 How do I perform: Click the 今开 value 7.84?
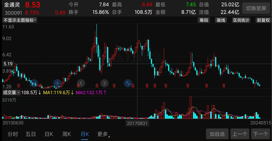tap(104, 5)
